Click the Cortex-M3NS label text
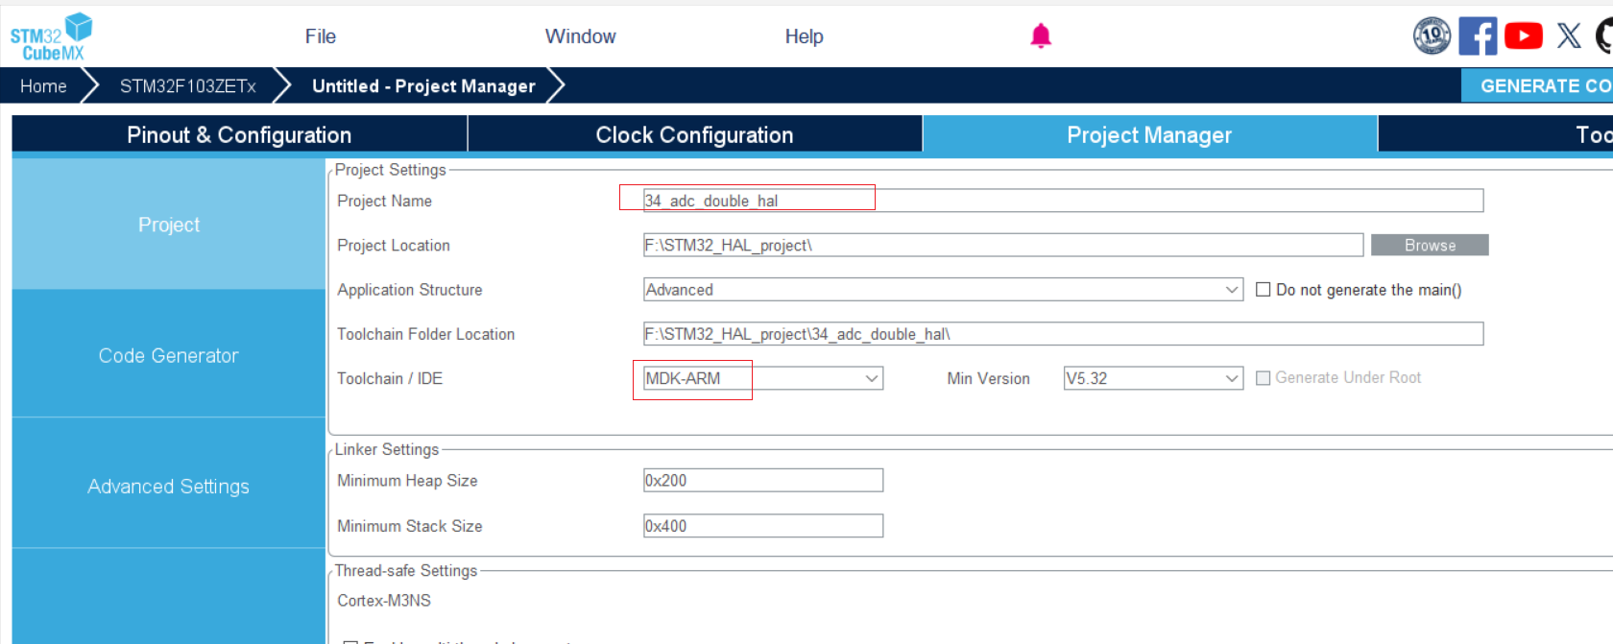Image resolution: width=1613 pixels, height=644 pixels. 384,601
